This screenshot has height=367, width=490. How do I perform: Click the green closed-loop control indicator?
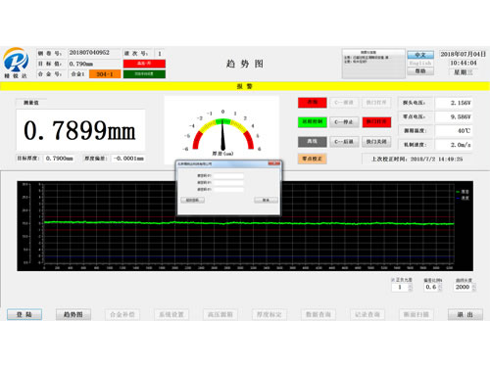coord(312,122)
